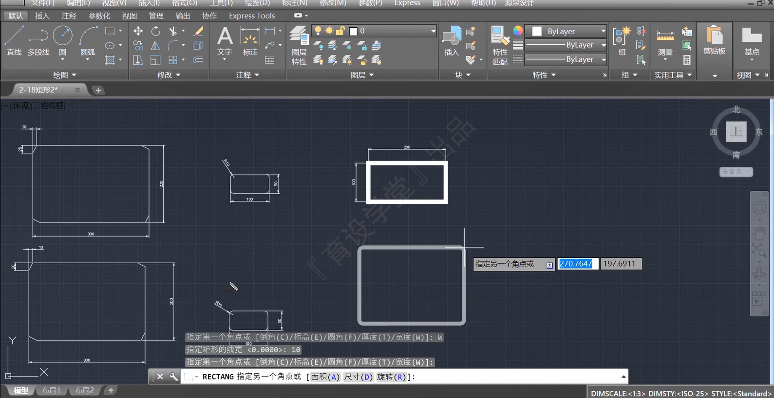Click the 特性匹配 match properties icon
This screenshot has width=774, height=398.
tap(500, 45)
